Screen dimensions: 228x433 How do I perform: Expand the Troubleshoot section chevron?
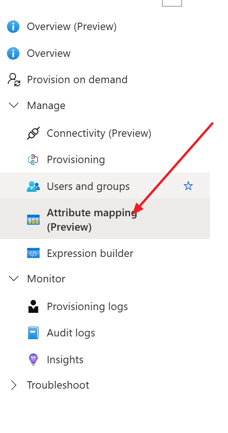coord(13,385)
